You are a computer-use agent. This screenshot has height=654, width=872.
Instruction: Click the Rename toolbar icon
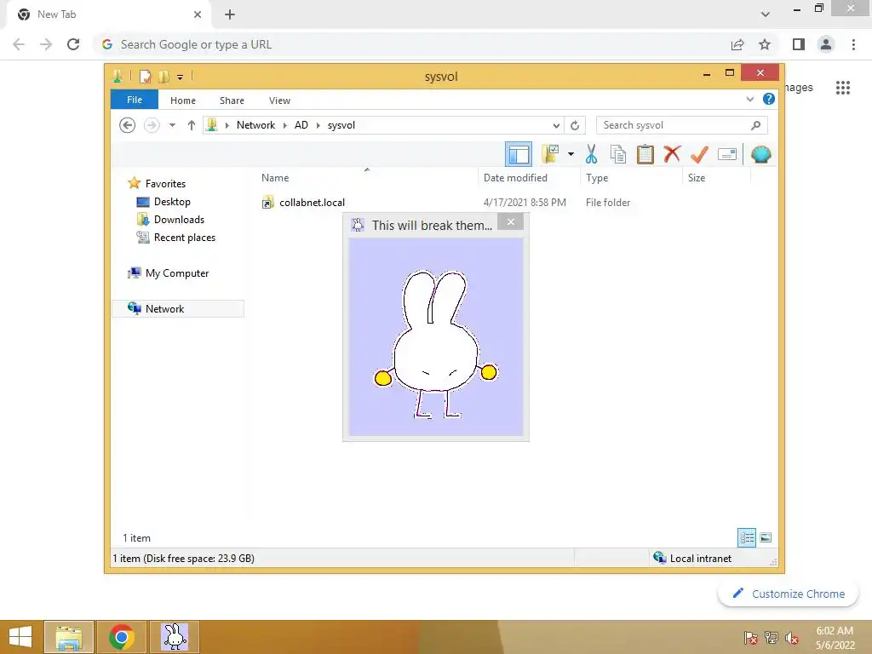[727, 154]
